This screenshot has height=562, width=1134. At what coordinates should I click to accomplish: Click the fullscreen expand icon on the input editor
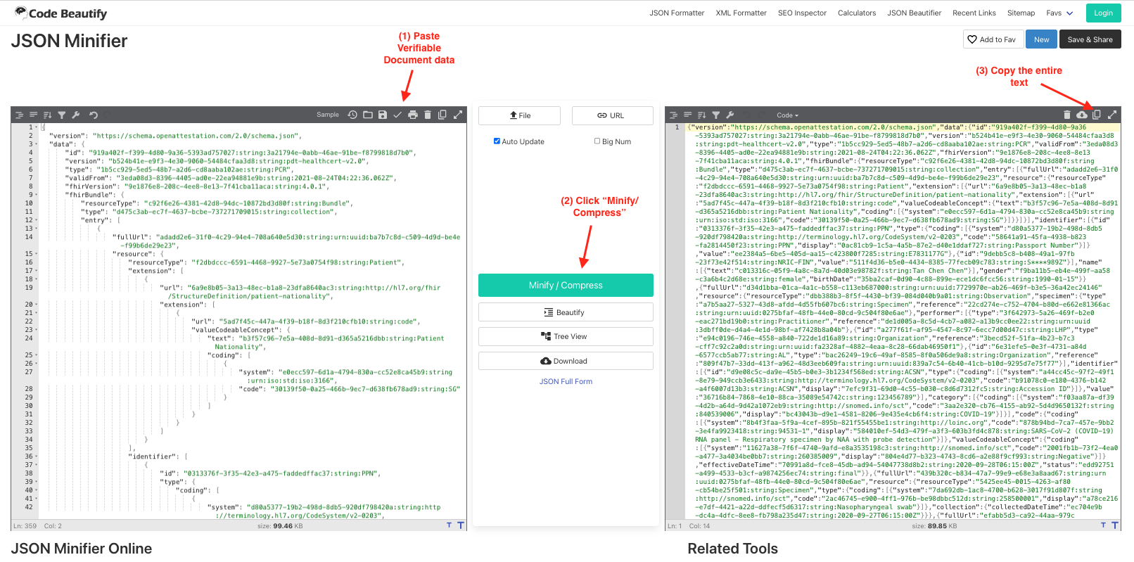458,115
